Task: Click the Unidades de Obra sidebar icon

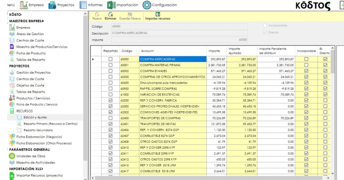Action: pyautogui.click(x=12, y=156)
